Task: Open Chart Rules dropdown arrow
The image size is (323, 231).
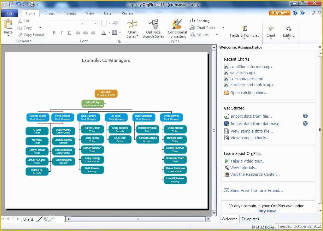Action: [223, 28]
